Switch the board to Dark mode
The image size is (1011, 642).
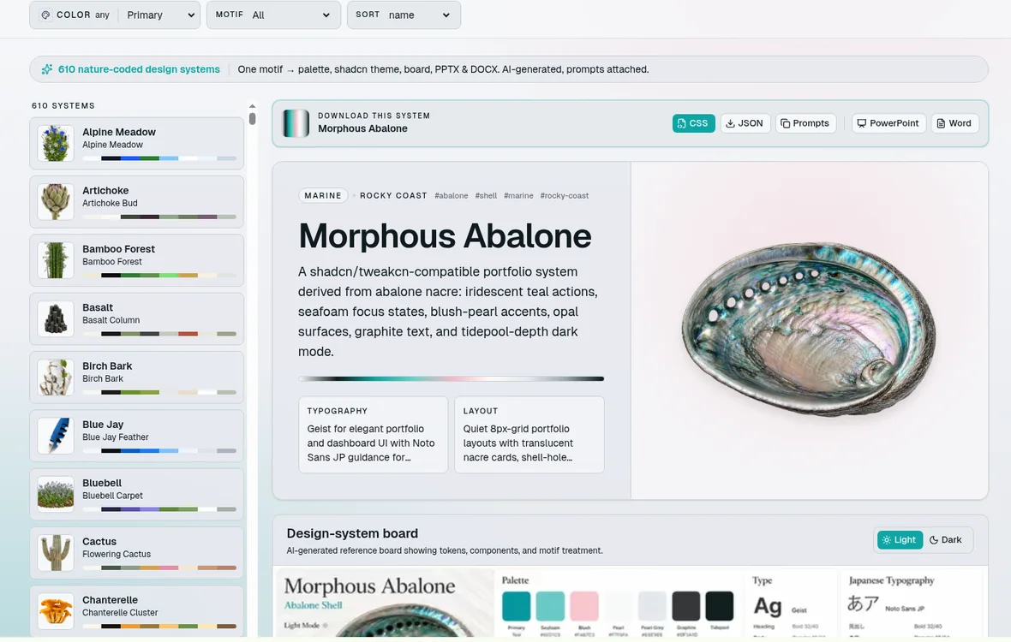[x=946, y=539]
